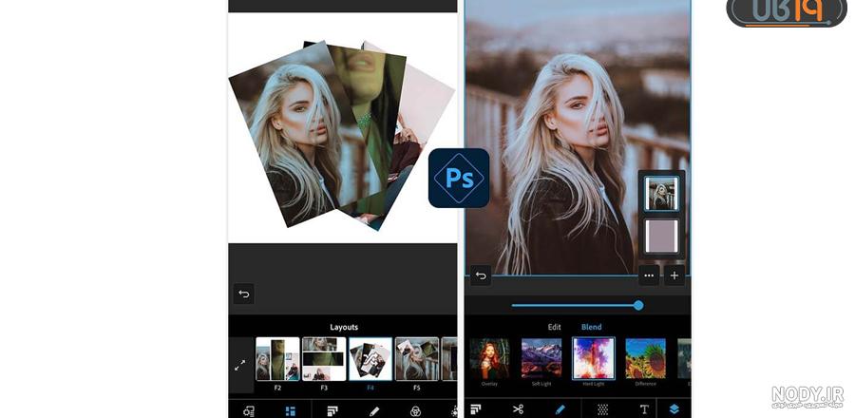Open the stacked-bars icon in collage toolbar

(332, 411)
